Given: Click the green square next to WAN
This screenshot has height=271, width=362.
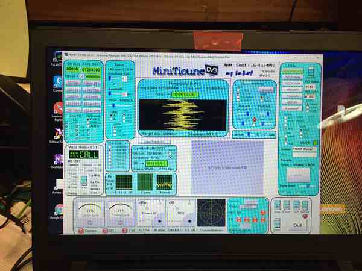Looking at the screenshot, I should 315,142.
